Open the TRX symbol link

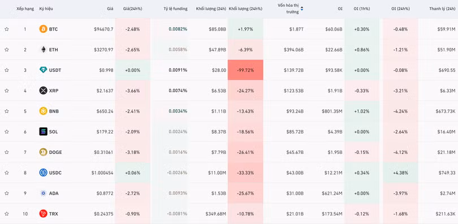click(54, 214)
